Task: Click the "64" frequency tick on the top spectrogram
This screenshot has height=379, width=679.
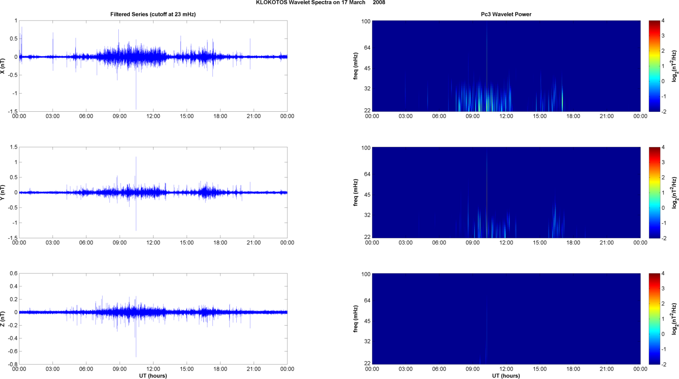Action: 368,48
